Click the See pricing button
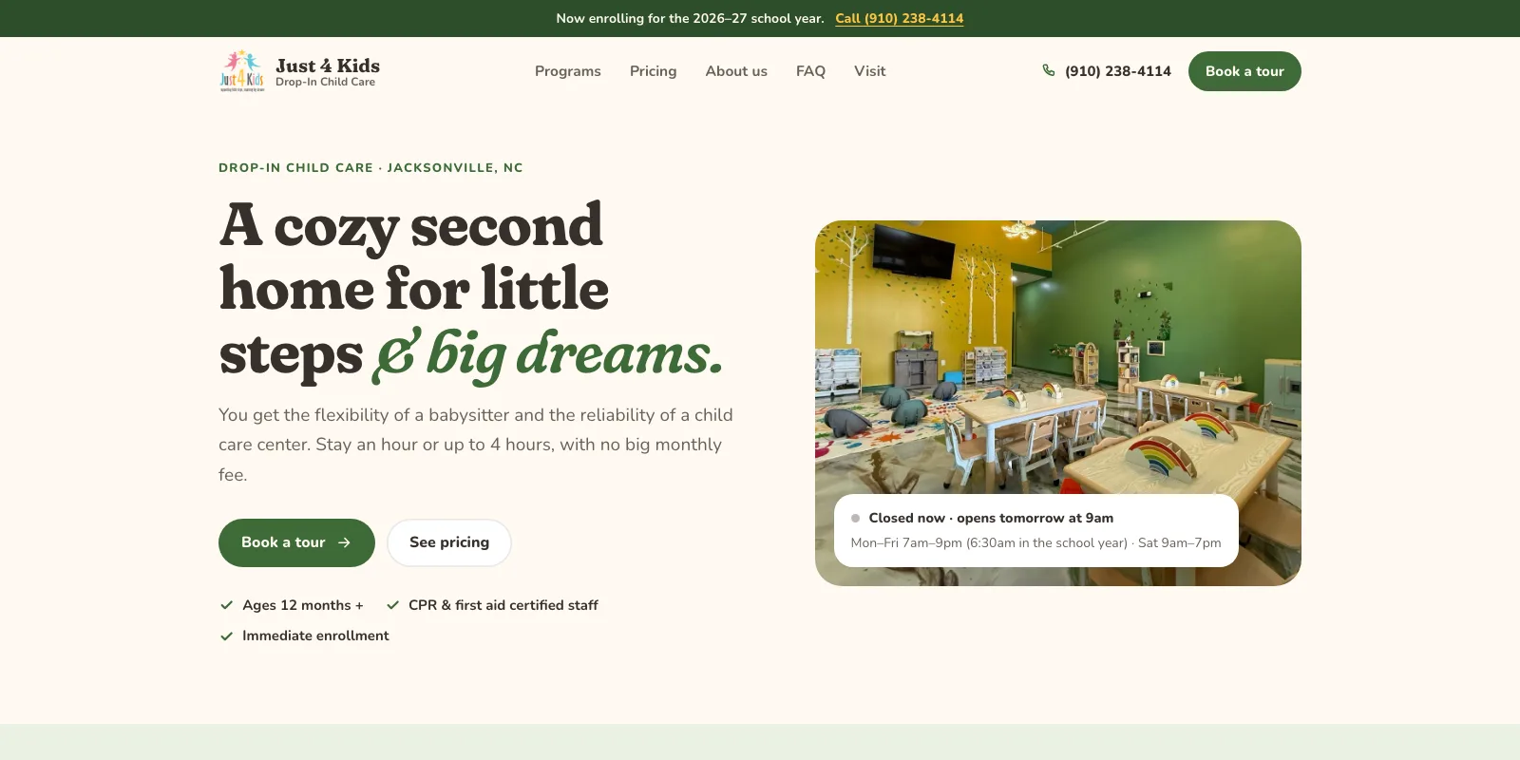 pyautogui.click(x=449, y=542)
